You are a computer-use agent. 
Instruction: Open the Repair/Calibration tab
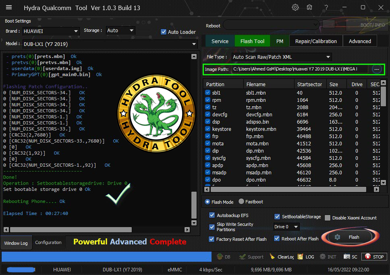316,41
